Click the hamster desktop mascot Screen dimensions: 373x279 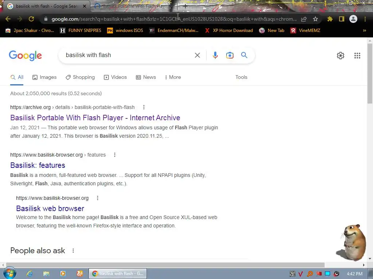tap(352, 242)
